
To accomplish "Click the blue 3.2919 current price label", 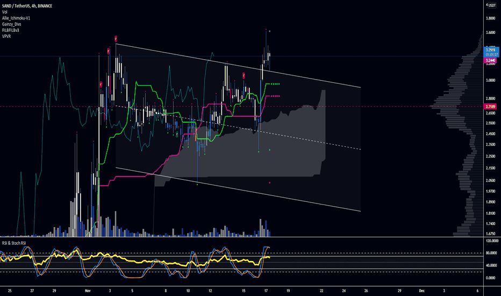I will click(490, 52).
